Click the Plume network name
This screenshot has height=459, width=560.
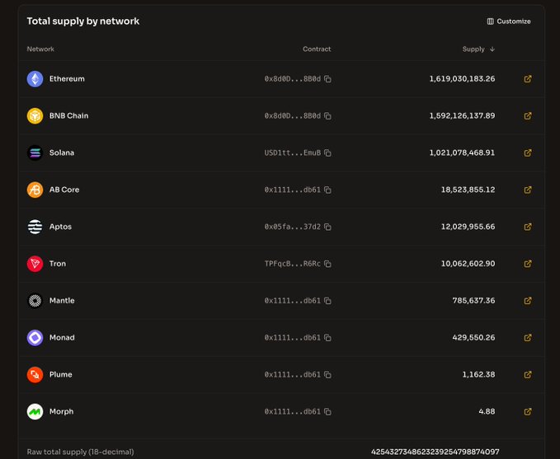pyautogui.click(x=61, y=374)
